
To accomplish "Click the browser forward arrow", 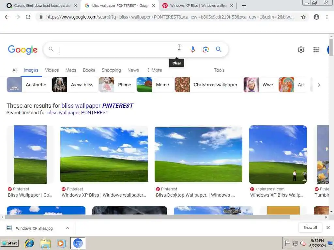I will tap(18, 17).
